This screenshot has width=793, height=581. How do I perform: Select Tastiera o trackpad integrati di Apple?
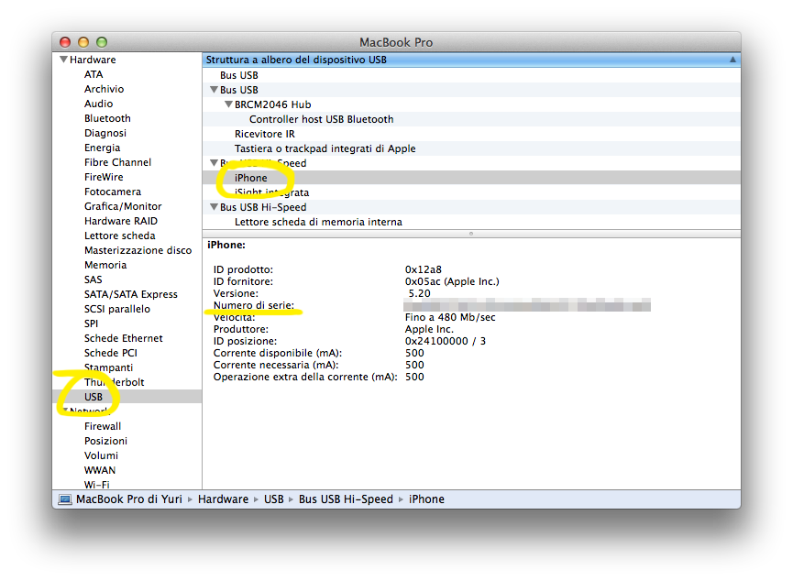tap(471, 148)
